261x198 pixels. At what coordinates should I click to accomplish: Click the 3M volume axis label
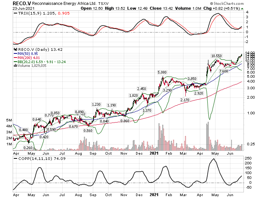9,132
